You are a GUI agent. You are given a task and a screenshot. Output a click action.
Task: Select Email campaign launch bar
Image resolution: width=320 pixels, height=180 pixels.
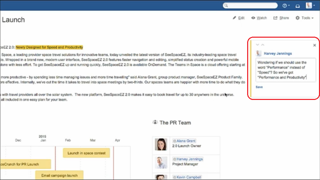pyautogui.click(x=59, y=175)
